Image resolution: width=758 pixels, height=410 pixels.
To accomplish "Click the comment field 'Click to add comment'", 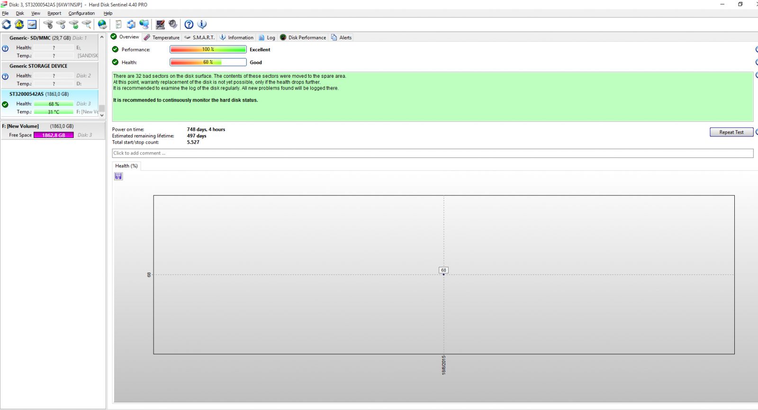I will pos(433,153).
